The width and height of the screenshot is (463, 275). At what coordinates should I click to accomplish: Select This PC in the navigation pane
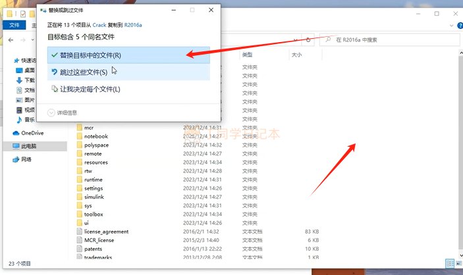pos(30,146)
